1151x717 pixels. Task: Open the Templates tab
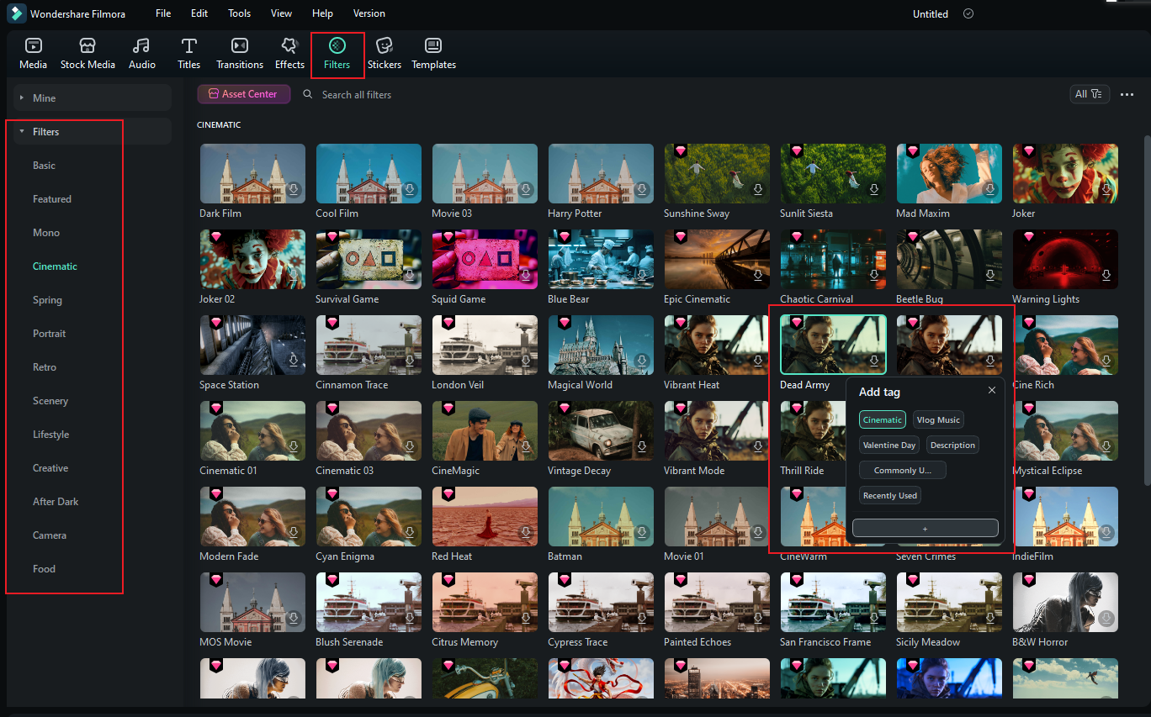(433, 54)
